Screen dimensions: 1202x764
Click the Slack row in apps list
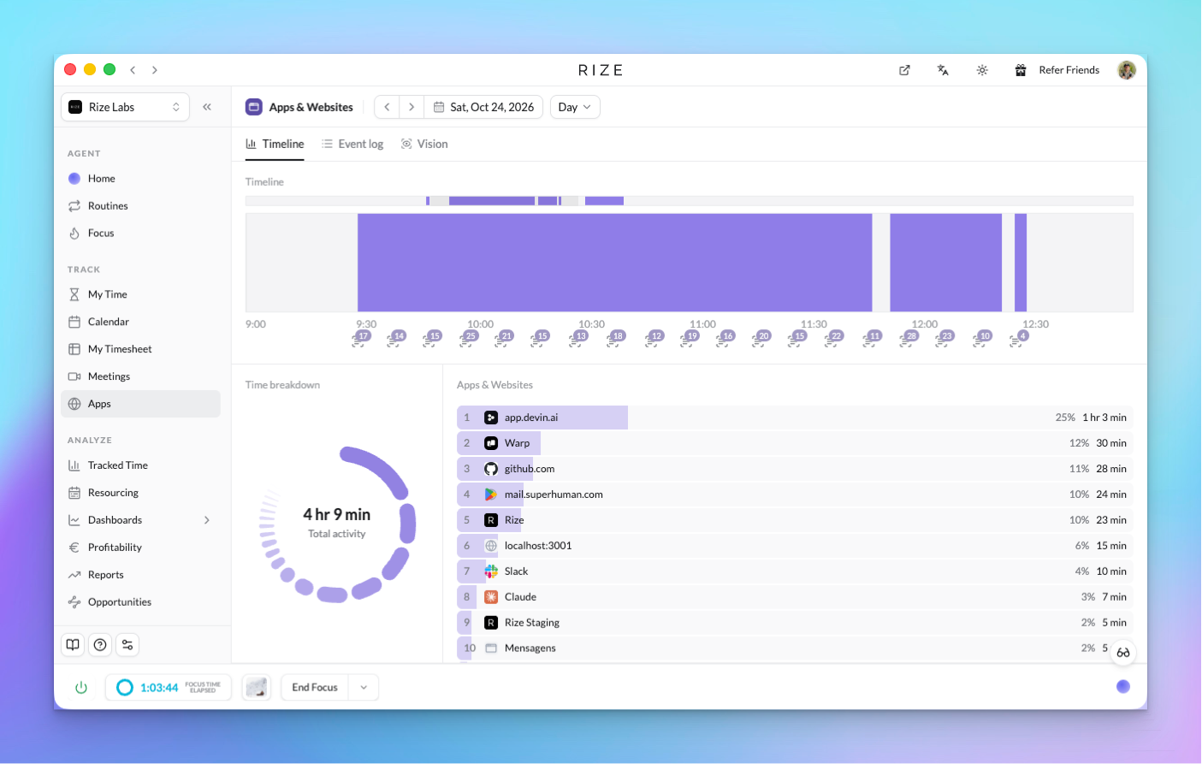click(x=795, y=572)
